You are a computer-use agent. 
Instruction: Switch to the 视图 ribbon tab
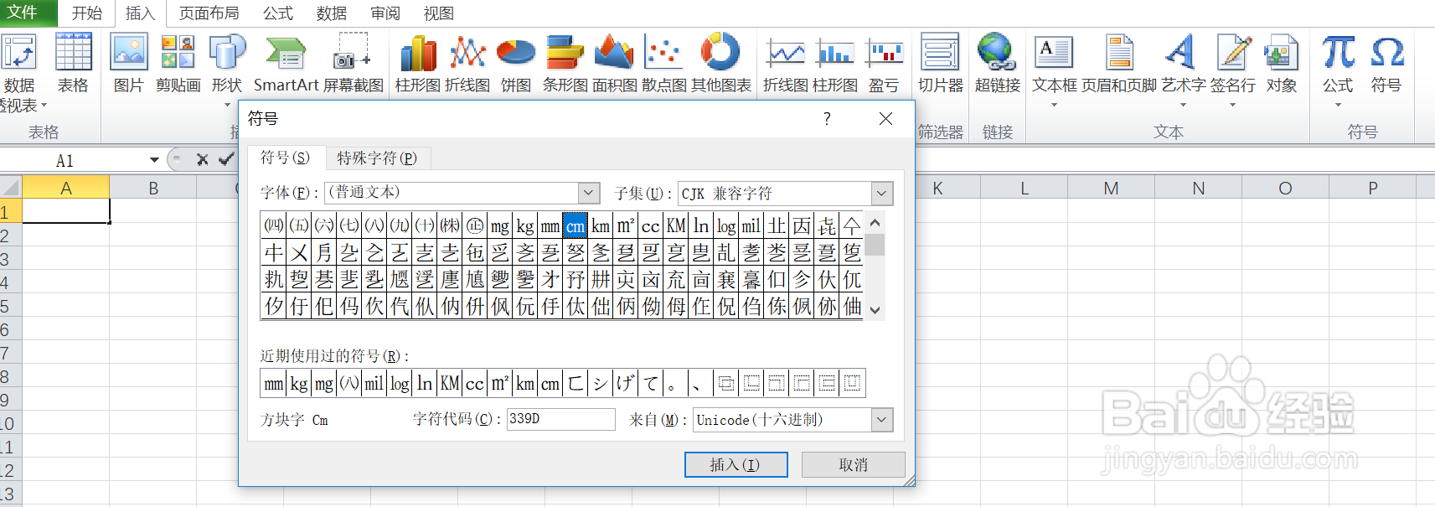click(439, 13)
